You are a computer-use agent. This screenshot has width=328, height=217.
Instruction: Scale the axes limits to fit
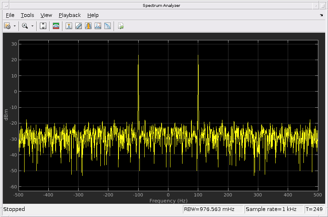(x=43, y=26)
